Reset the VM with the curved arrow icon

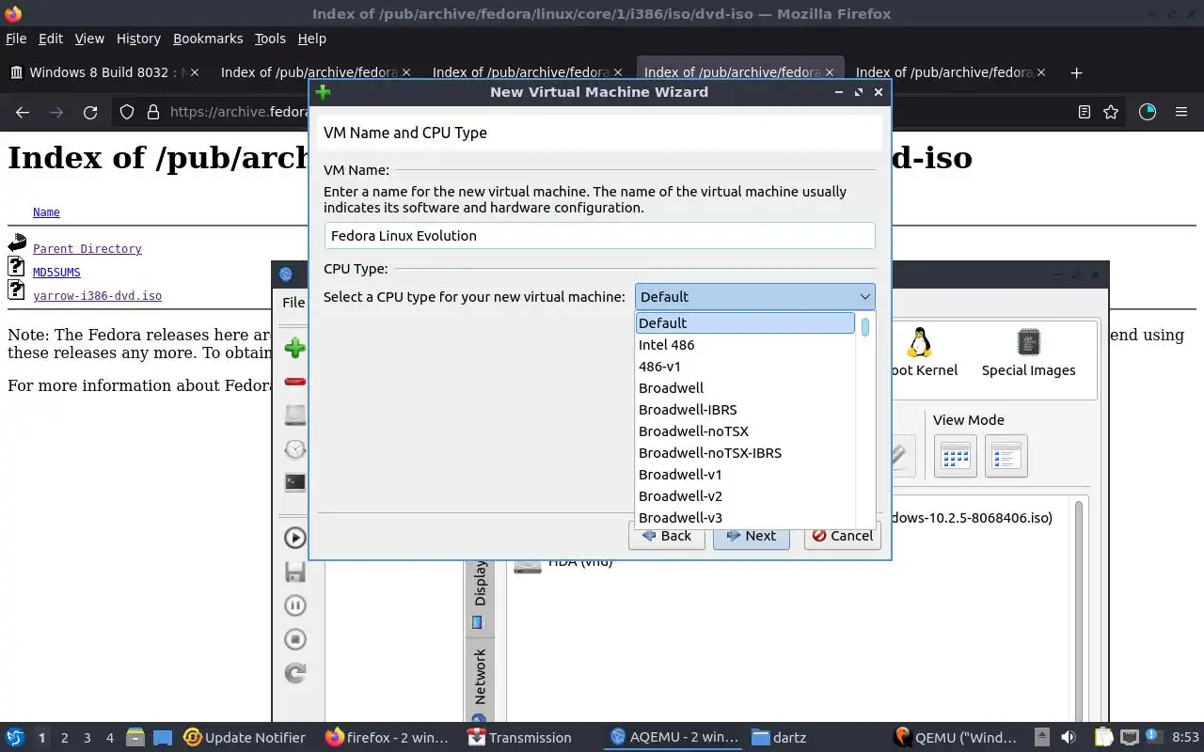pos(295,673)
